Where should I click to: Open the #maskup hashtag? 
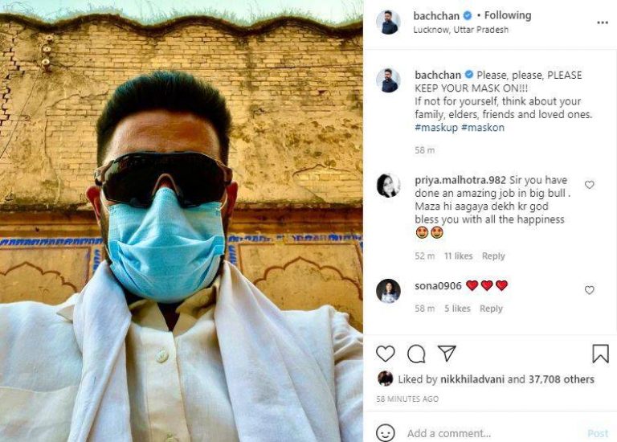point(436,128)
